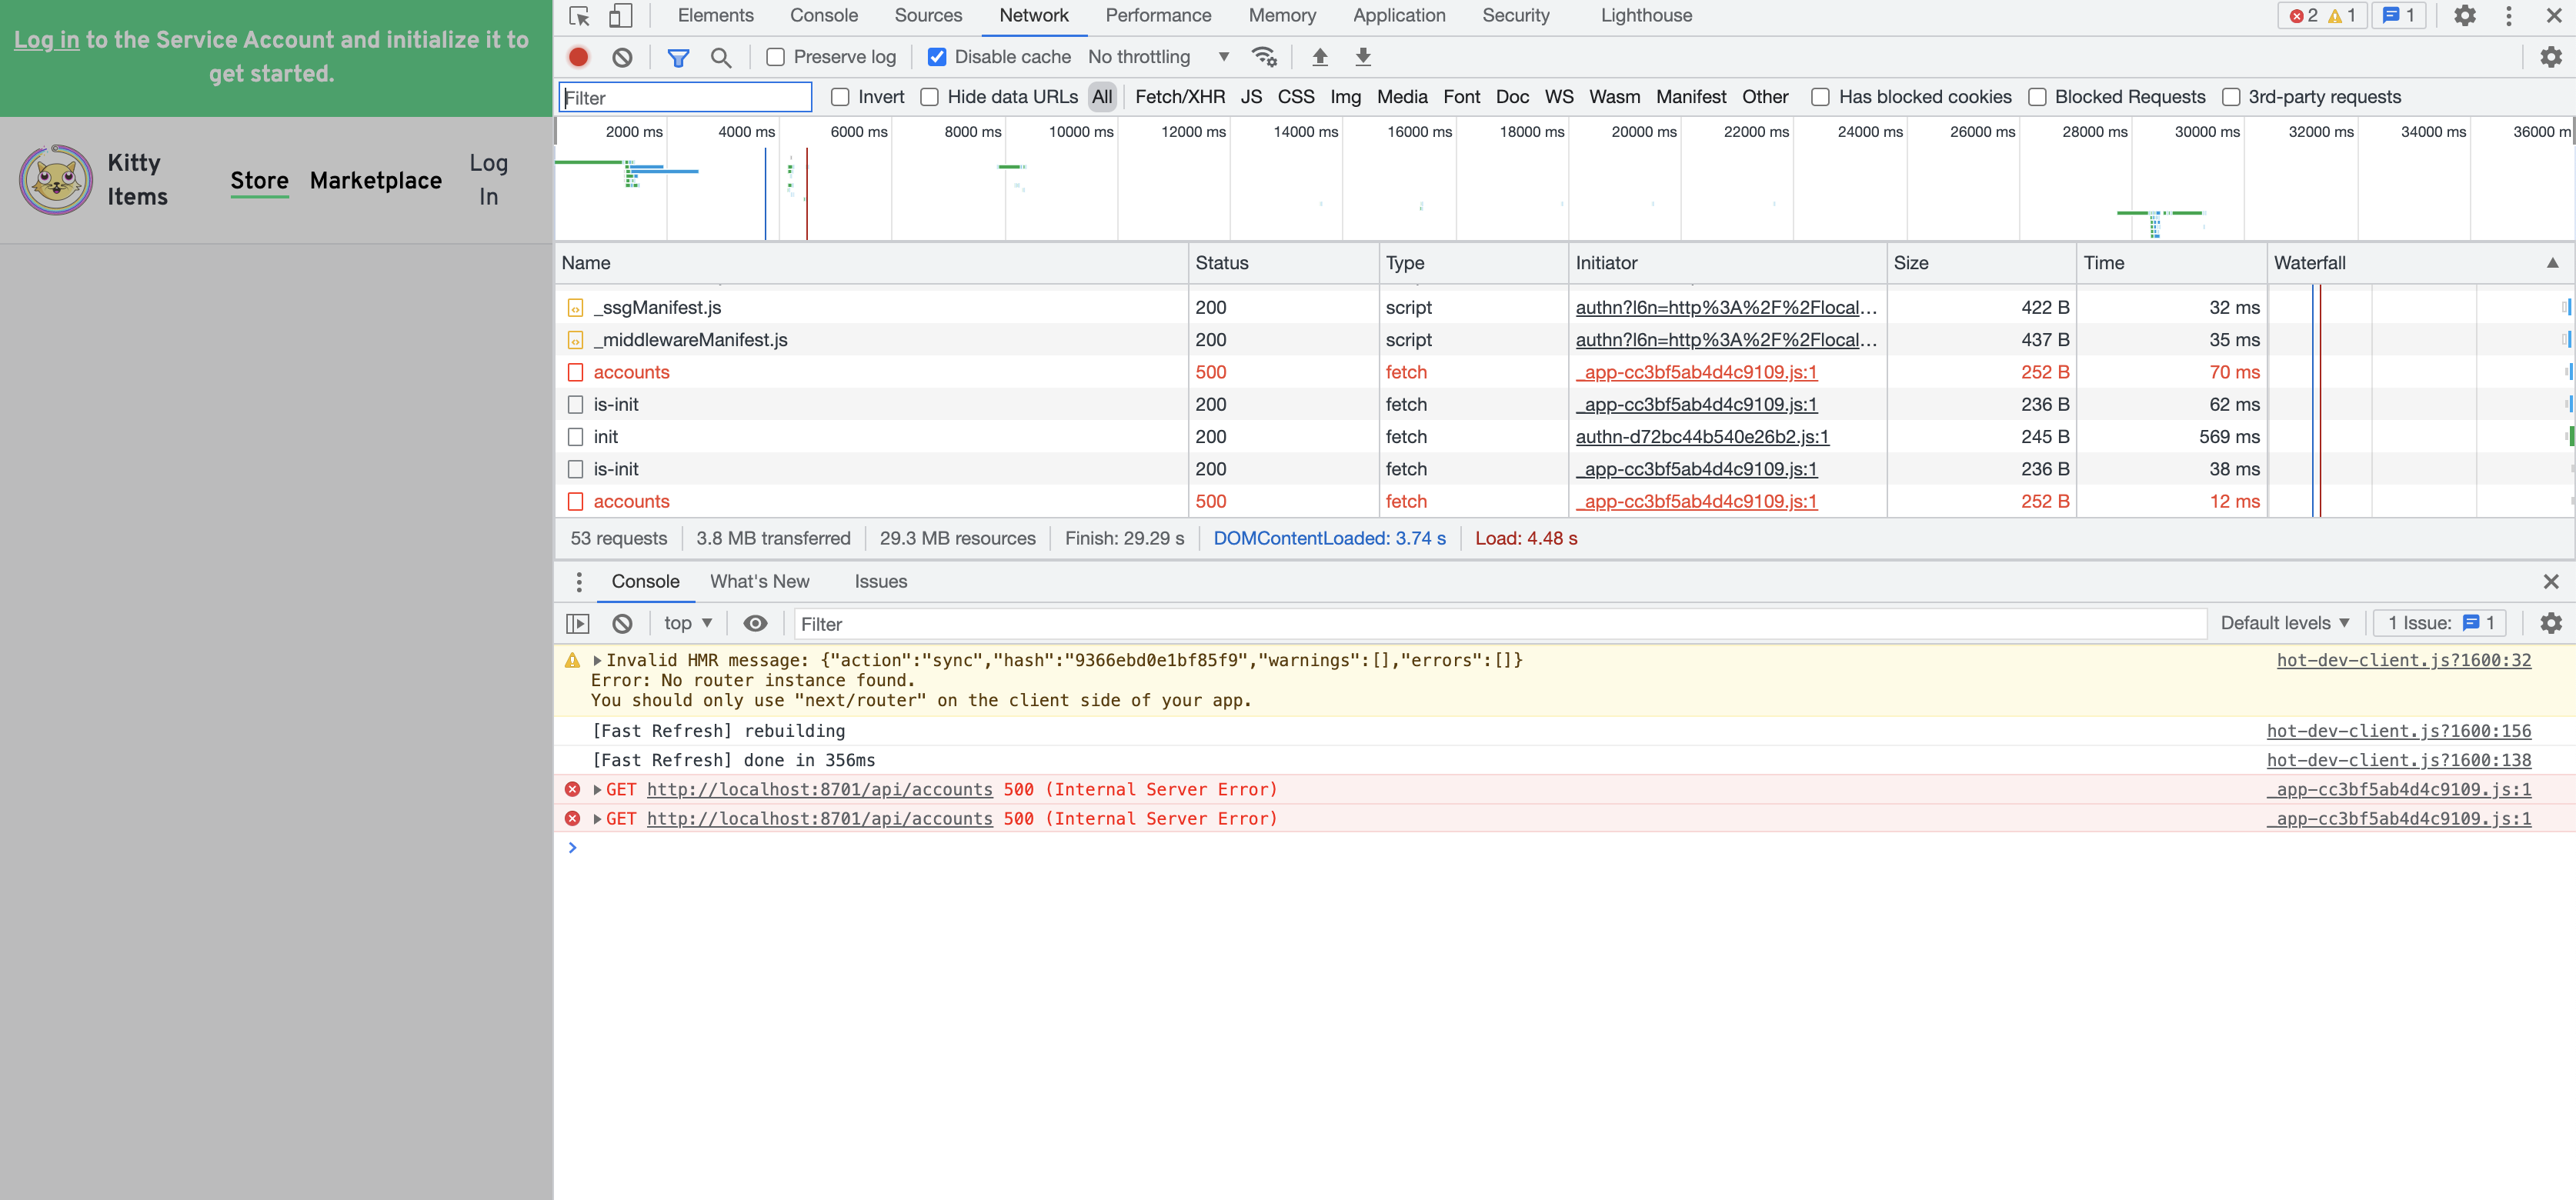
Task: Expand first GET api/accounts error
Action: (597, 789)
